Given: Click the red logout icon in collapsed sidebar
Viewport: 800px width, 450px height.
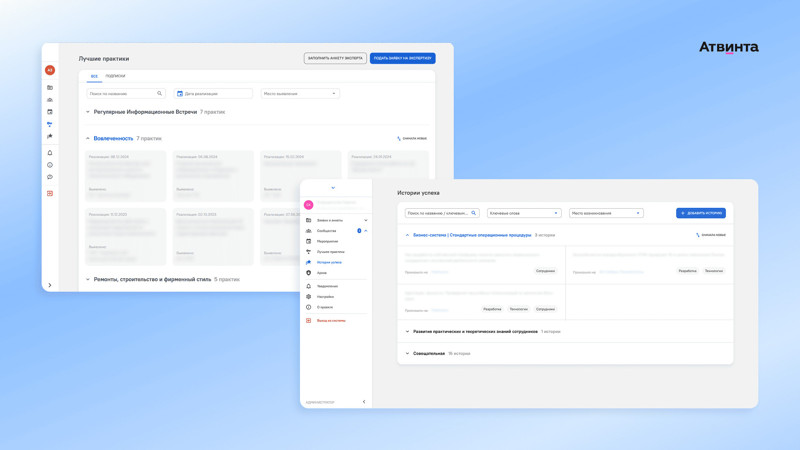Looking at the screenshot, I should [x=50, y=193].
